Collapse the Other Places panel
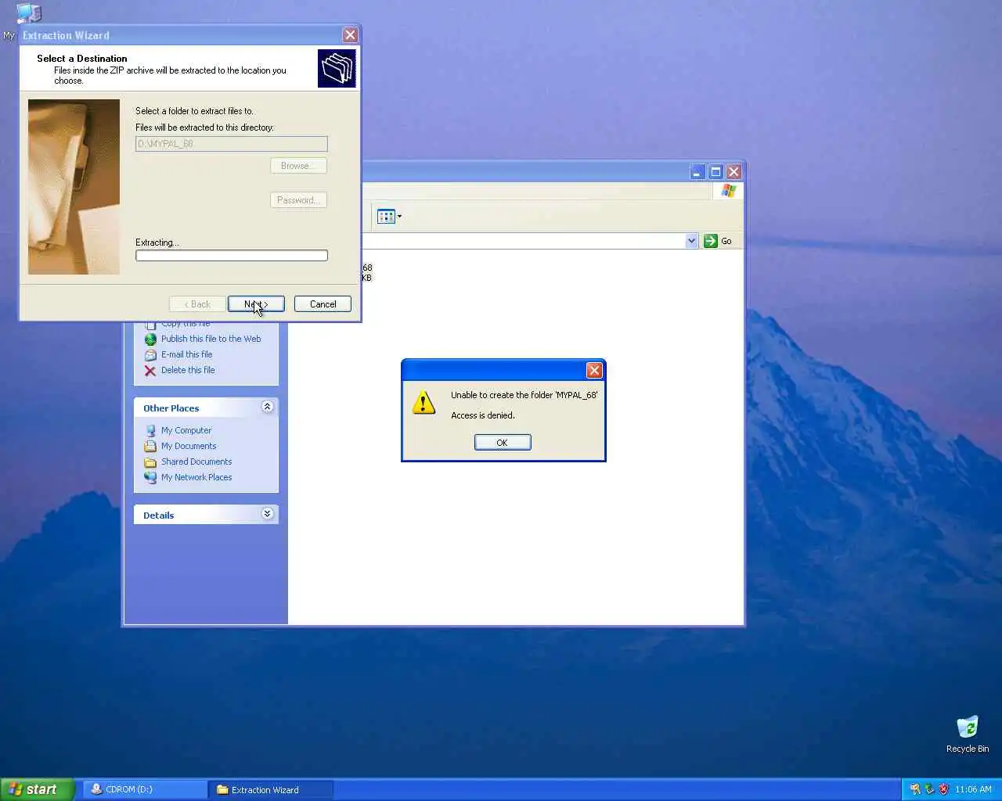 (267, 407)
